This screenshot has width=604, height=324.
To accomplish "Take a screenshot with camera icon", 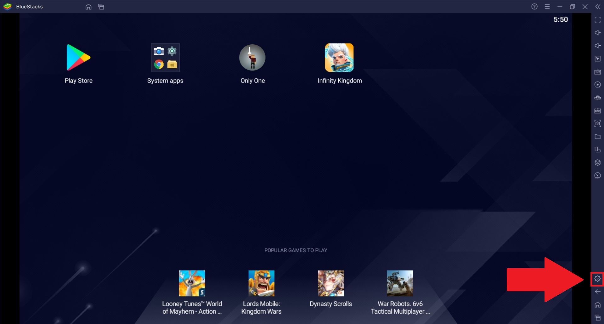I will click(x=598, y=124).
